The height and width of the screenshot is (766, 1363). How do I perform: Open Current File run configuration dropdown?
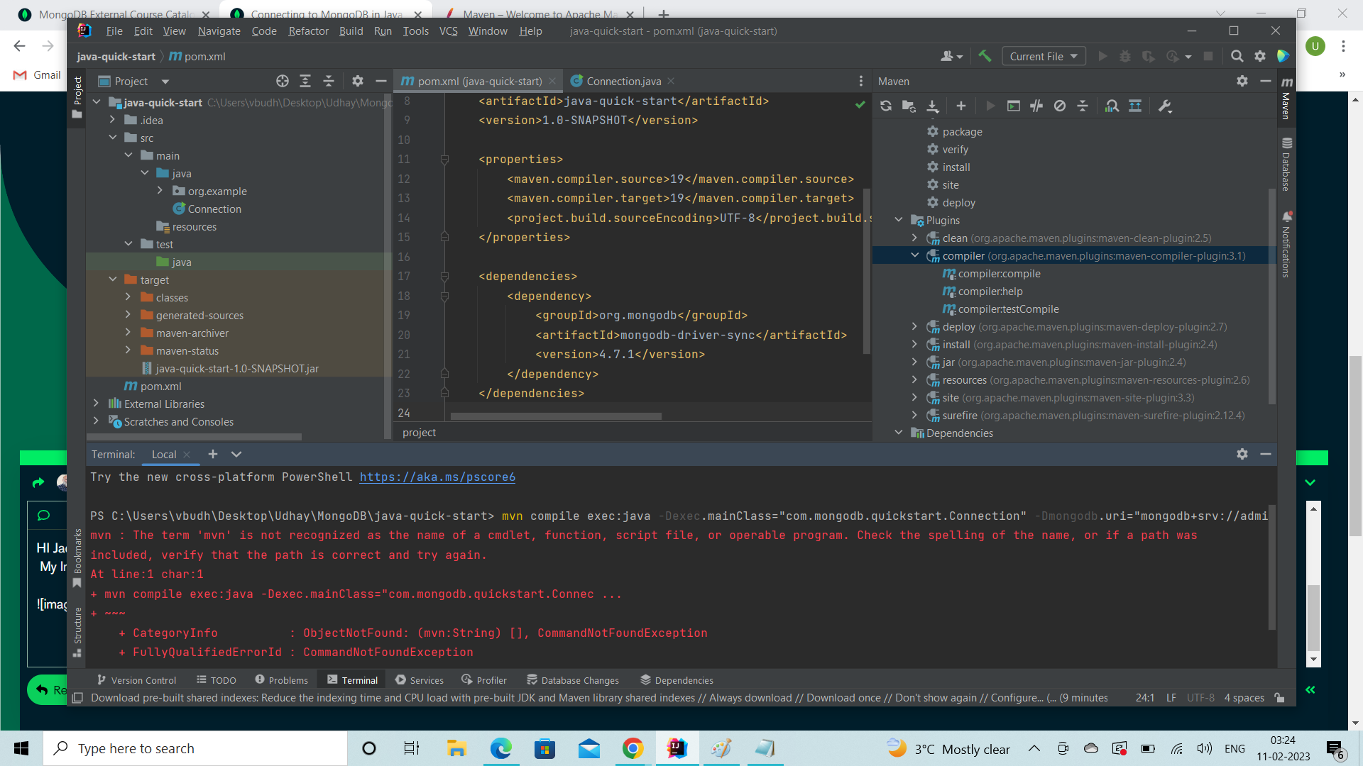1044,56
